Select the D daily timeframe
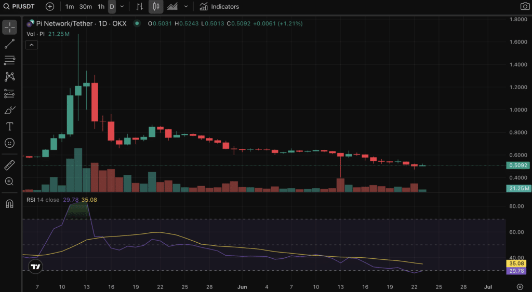This screenshot has width=532, height=292. coord(112,6)
